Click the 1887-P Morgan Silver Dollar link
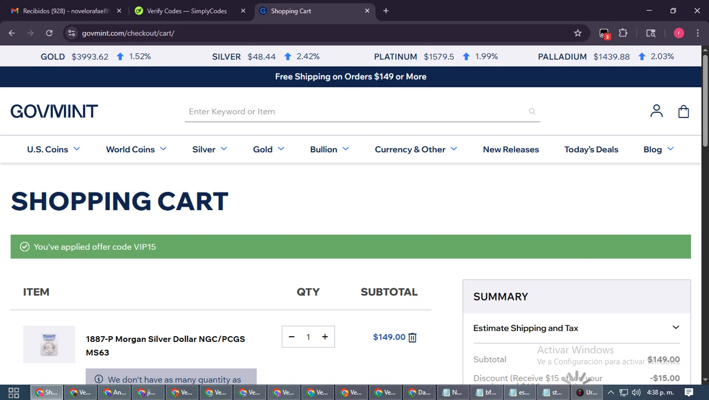This screenshot has height=400, width=709. pyautogui.click(x=165, y=346)
